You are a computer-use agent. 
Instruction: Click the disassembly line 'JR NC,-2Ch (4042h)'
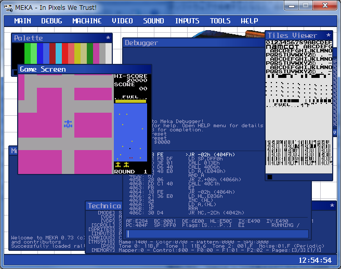click(x=216, y=212)
